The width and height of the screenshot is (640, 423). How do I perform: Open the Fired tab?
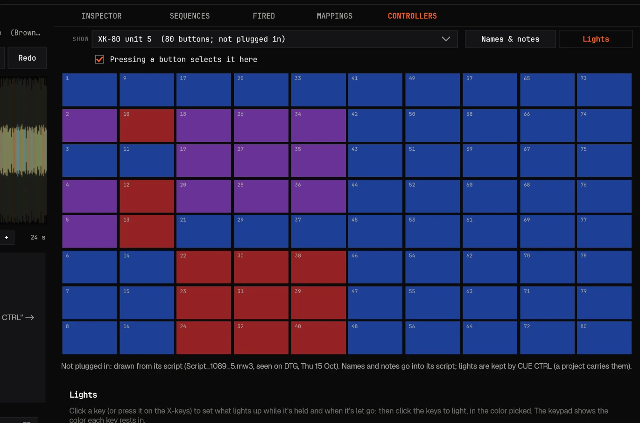[x=264, y=16]
